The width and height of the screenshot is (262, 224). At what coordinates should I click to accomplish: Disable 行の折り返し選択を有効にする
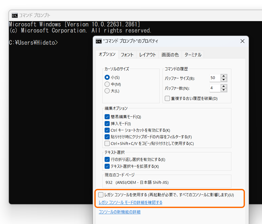108,159
